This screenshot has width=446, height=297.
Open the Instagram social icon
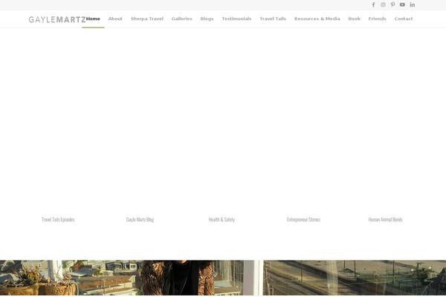(384, 4)
